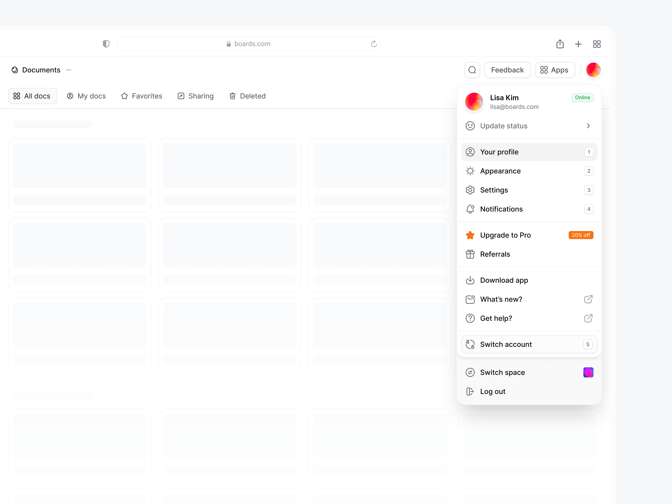Click the browser tab overview icon
This screenshot has width=672, height=504.
(x=597, y=44)
